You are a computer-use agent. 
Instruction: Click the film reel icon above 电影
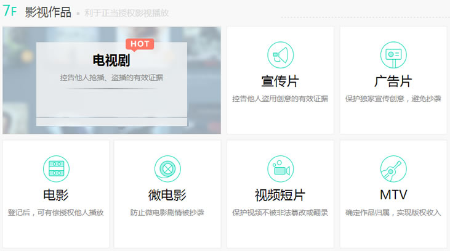click(56, 169)
